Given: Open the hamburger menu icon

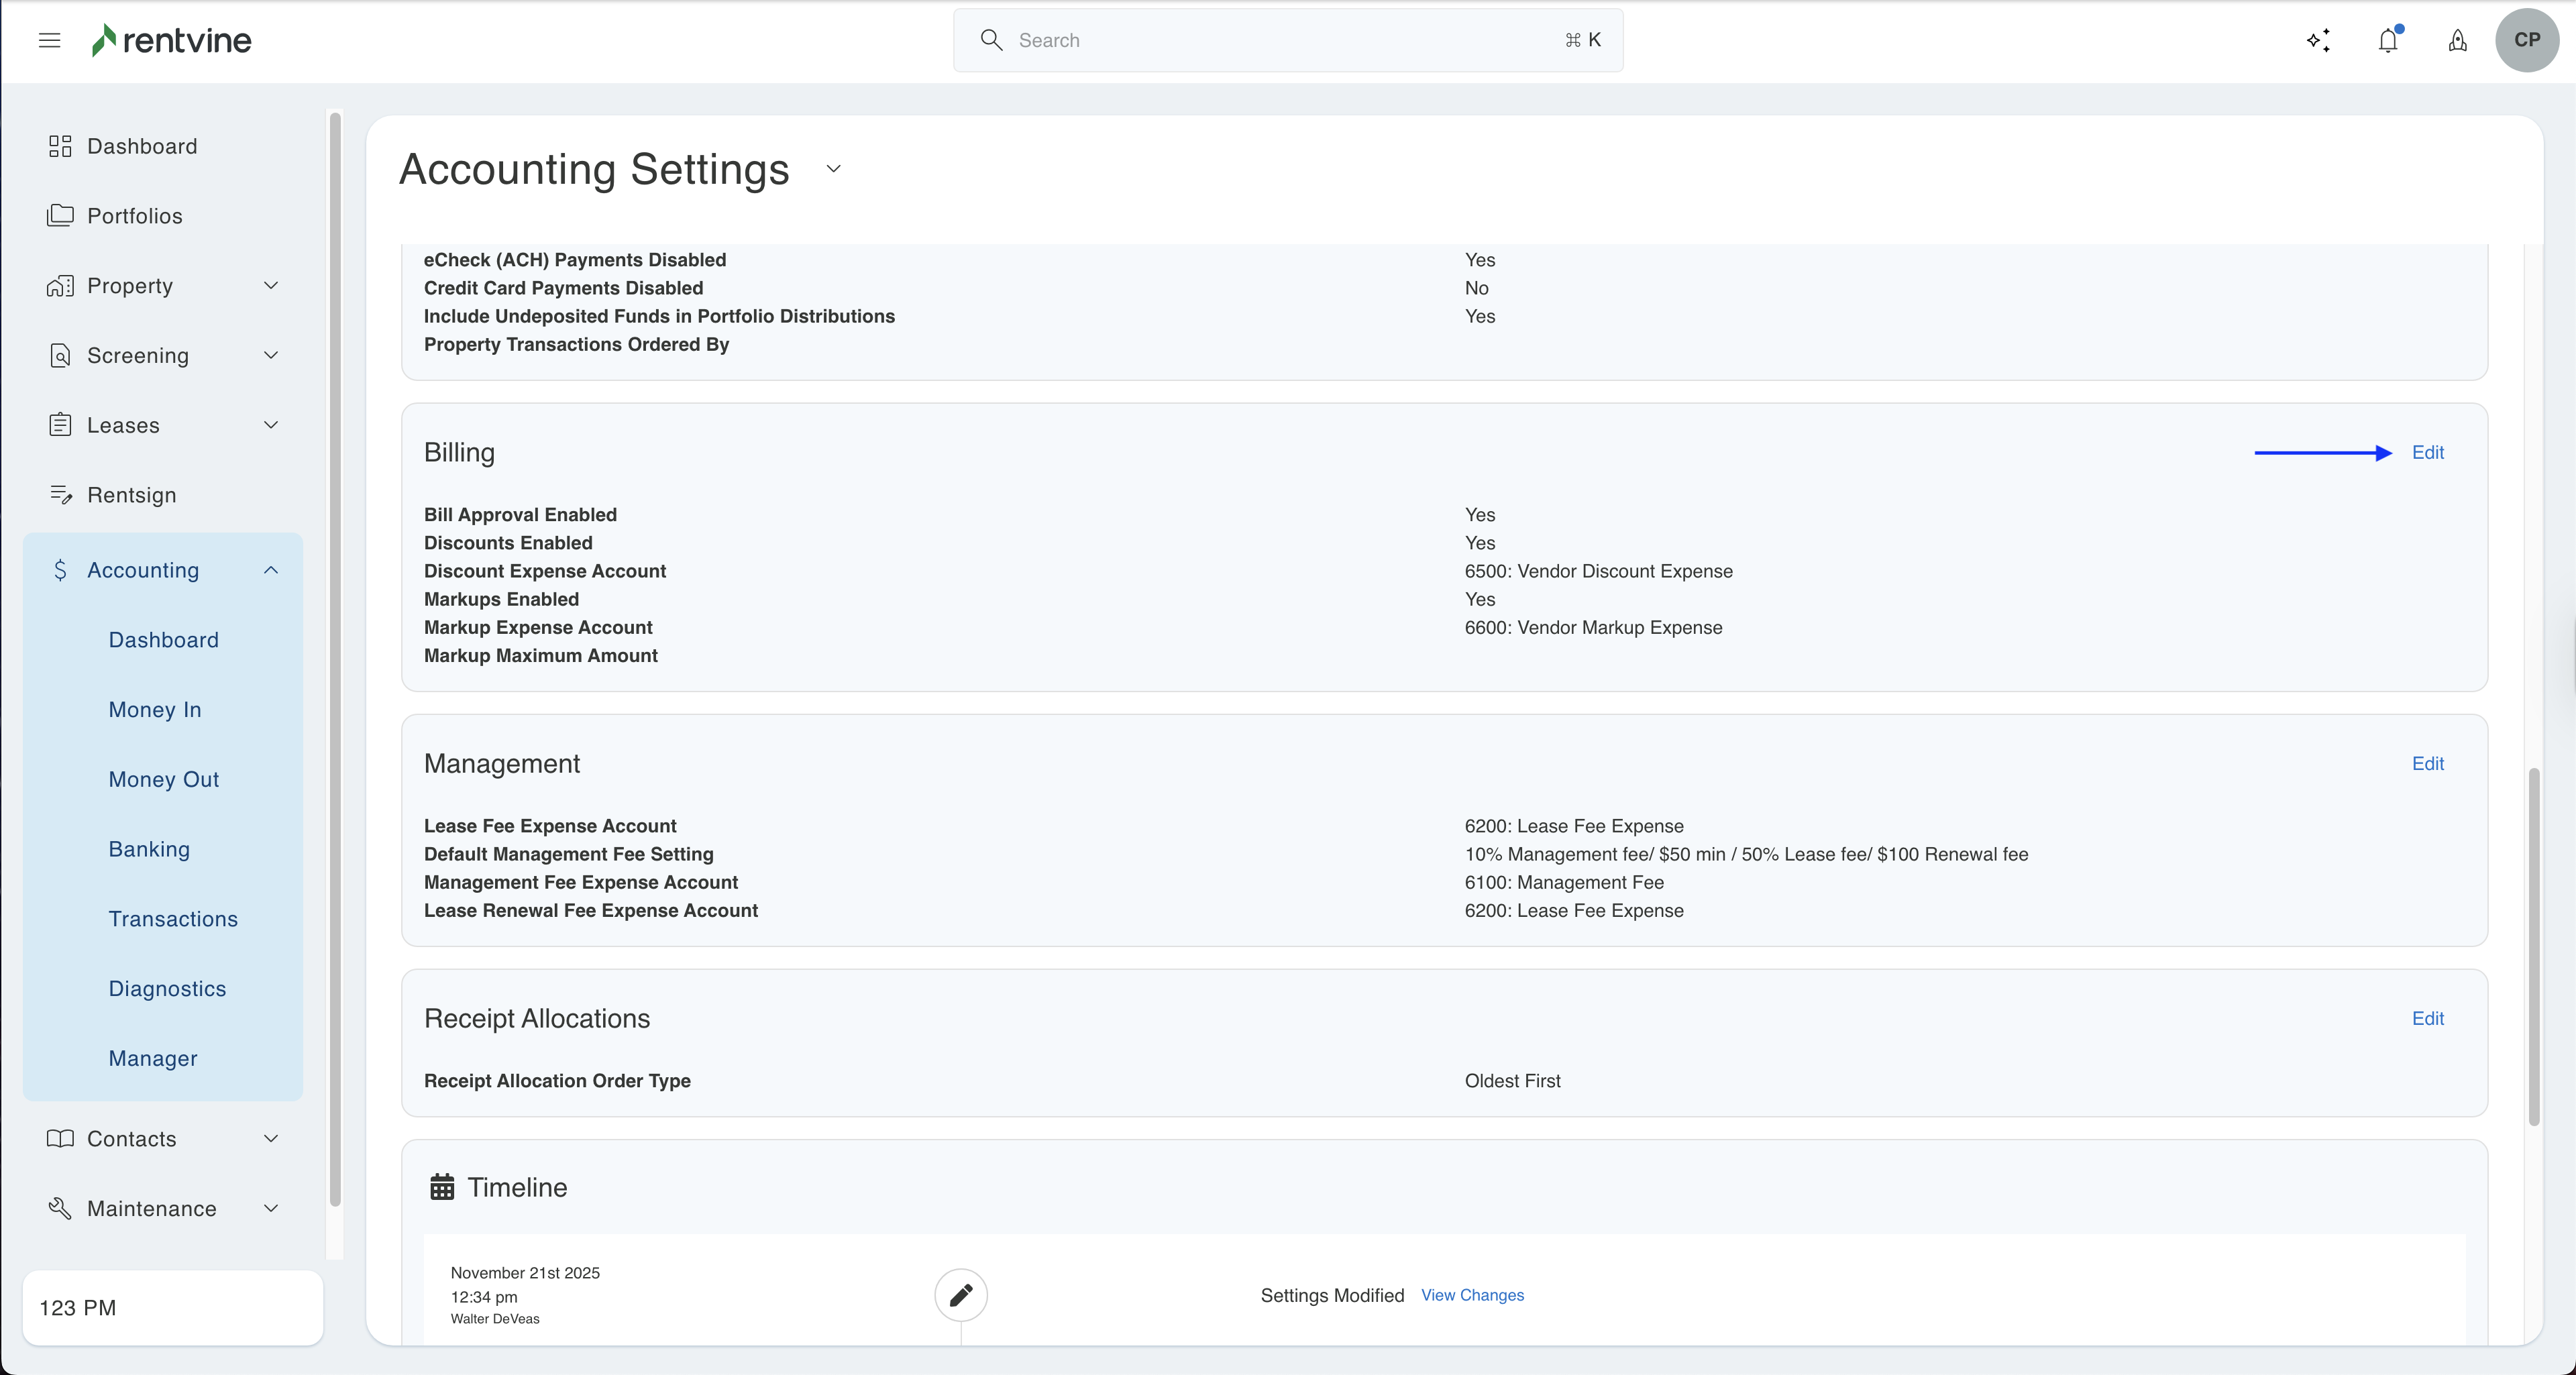Looking at the screenshot, I should pos(49,40).
